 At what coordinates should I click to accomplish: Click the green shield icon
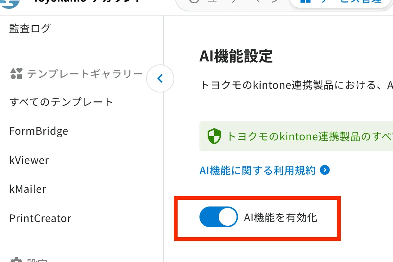[214, 136]
